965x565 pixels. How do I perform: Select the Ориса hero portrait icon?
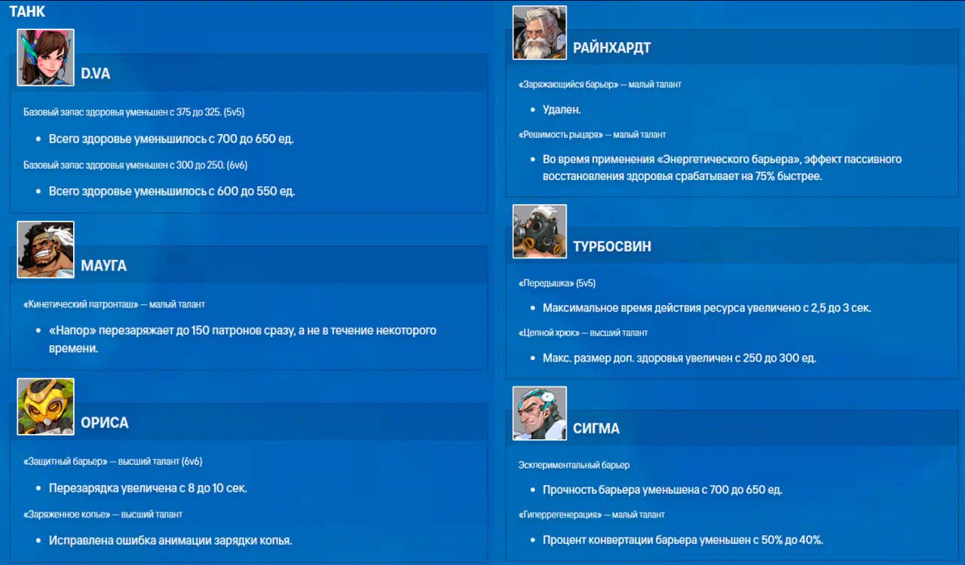pos(46,407)
